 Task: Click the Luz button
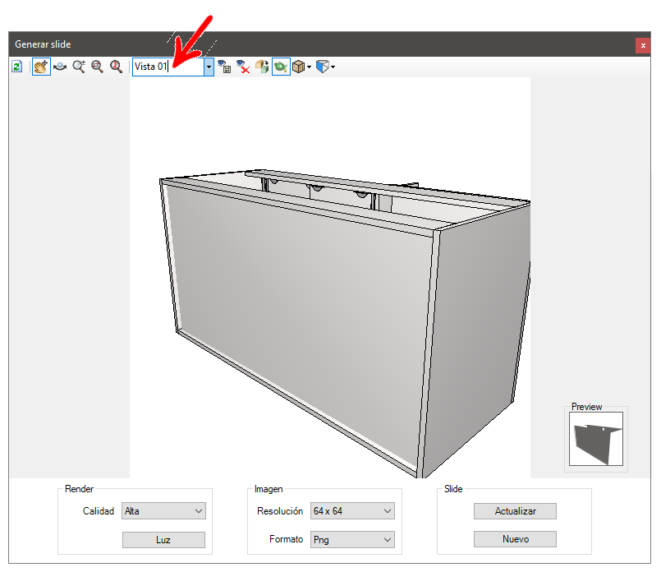coord(163,540)
